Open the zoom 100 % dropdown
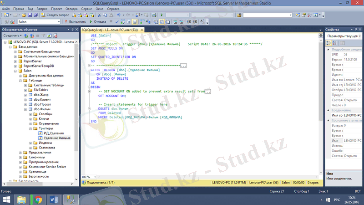This screenshot has width=364, height=205. point(95,177)
